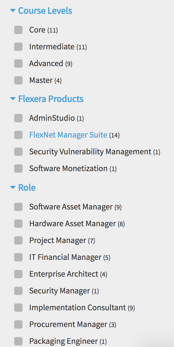
Task: Open the FlexNet Manager Suite link
Action: (68, 135)
